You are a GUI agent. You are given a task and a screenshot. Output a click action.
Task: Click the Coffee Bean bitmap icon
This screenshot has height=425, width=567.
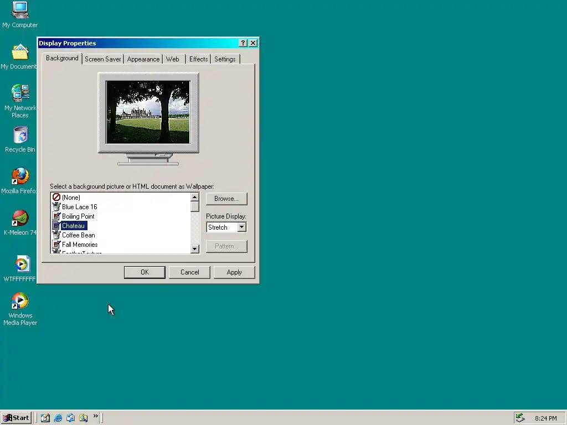(x=56, y=235)
